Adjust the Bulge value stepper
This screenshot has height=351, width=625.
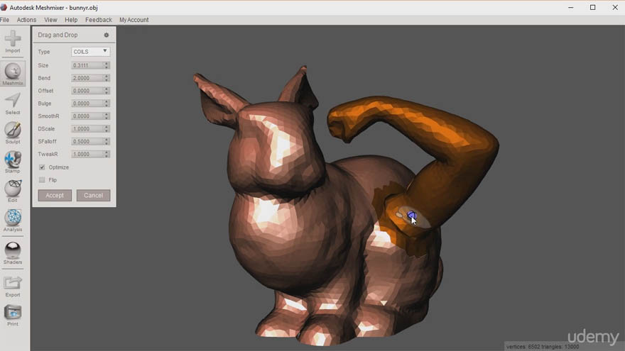click(107, 104)
